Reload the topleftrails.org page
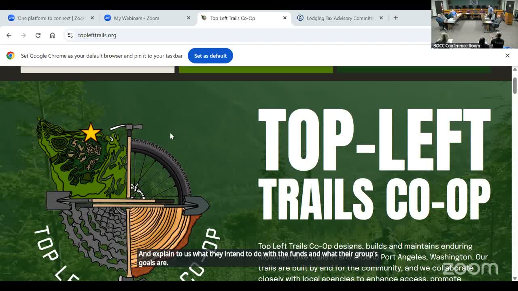This screenshot has width=518, height=291. (x=38, y=35)
